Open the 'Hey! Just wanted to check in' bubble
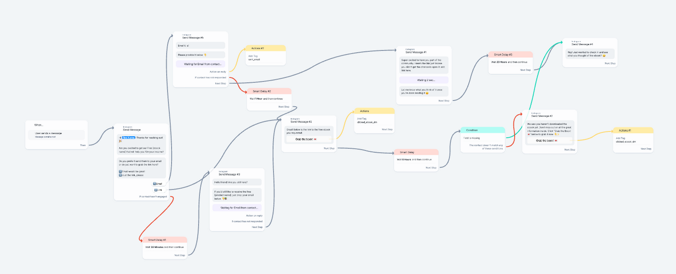The width and height of the screenshot is (676, 274). 590,54
